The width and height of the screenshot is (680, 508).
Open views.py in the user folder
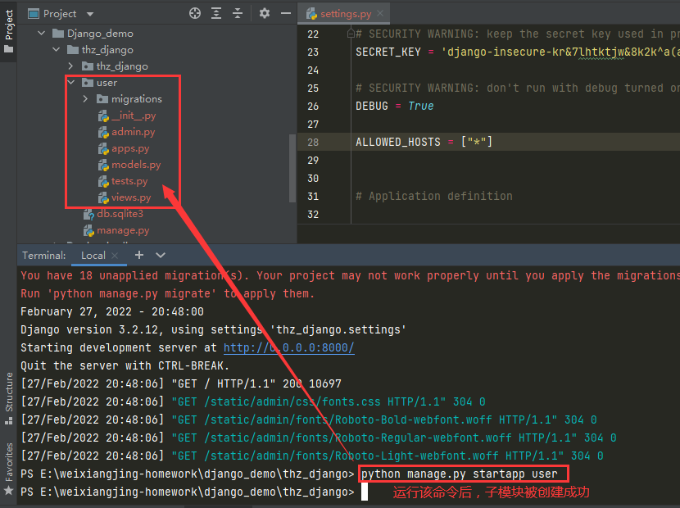(131, 197)
